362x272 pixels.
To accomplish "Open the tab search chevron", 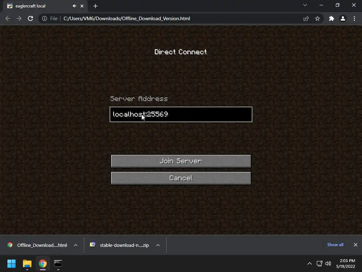I will pyautogui.click(x=305, y=5).
